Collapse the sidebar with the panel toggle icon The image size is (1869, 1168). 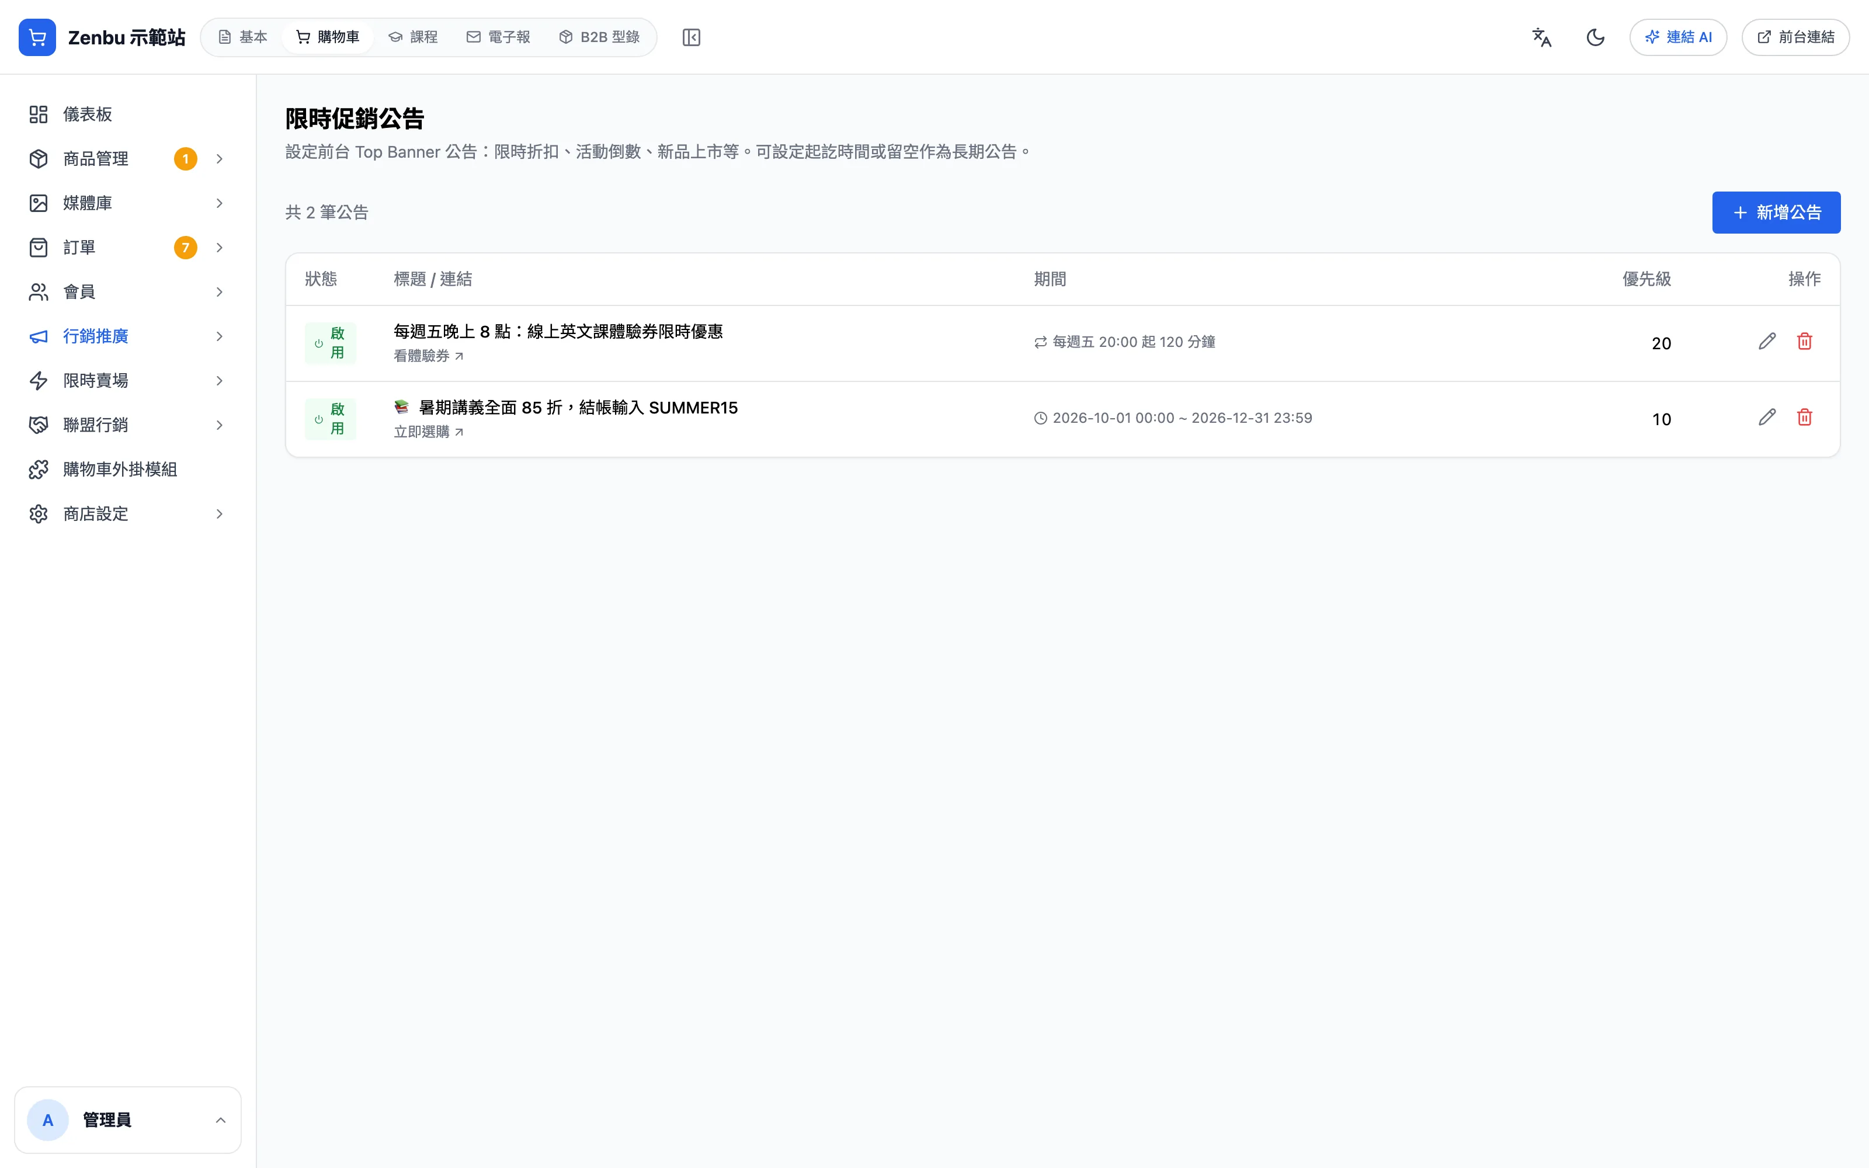[691, 37]
